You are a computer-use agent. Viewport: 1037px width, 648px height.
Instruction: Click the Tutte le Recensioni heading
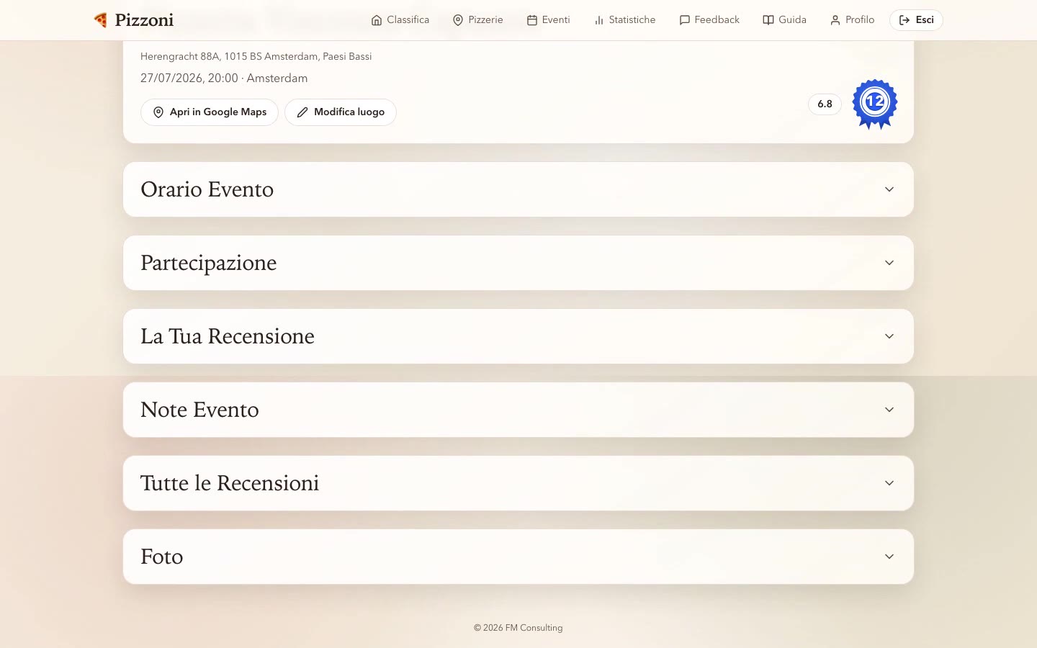pyautogui.click(x=230, y=483)
